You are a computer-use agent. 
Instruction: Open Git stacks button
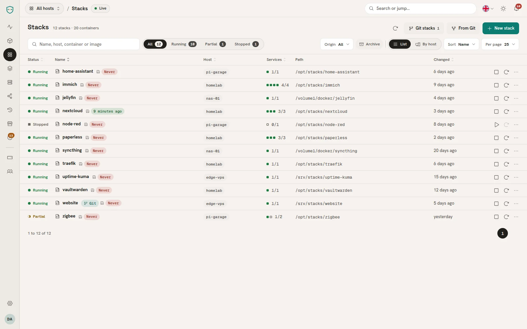424,28
